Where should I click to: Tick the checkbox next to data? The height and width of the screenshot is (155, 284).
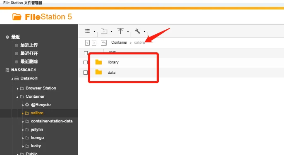click(86, 73)
